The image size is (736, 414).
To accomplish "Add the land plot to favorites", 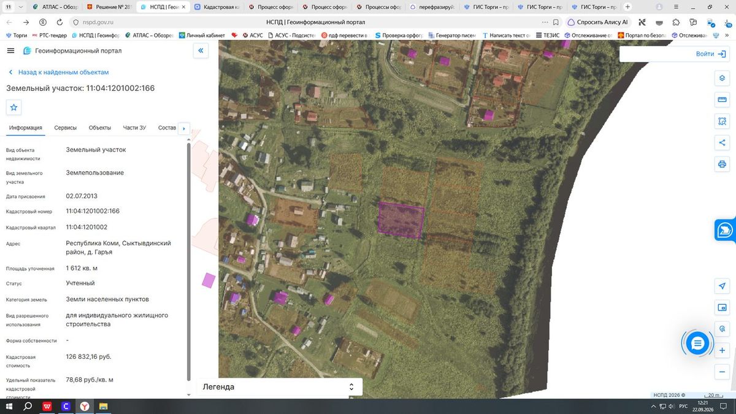I will [14, 107].
